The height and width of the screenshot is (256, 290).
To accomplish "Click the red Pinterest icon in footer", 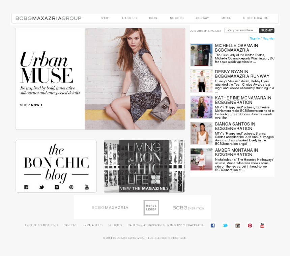I will (x=250, y=226).
